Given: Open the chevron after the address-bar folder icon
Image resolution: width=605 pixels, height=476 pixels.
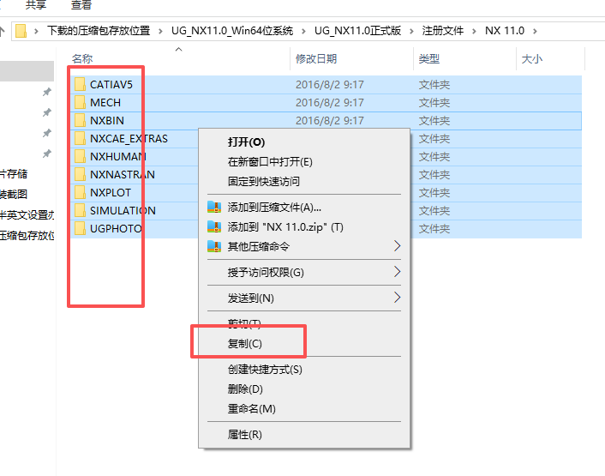Looking at the screenshot, I should click(36, 31).
